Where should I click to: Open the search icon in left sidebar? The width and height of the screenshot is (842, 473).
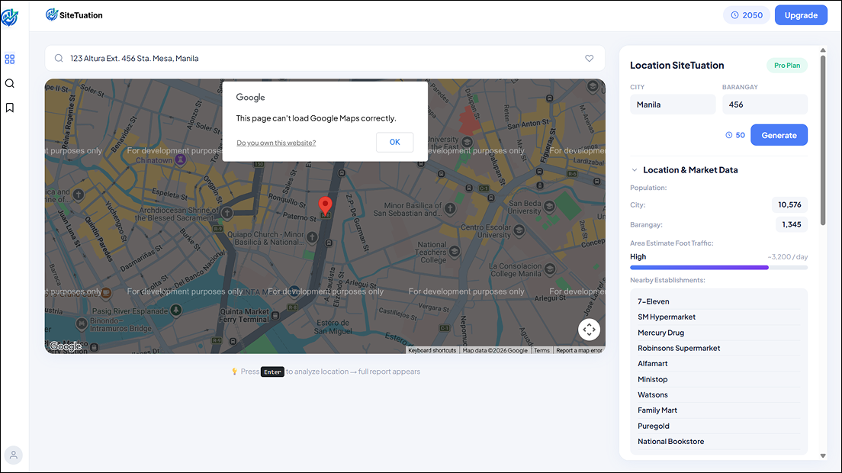[10, 83]
